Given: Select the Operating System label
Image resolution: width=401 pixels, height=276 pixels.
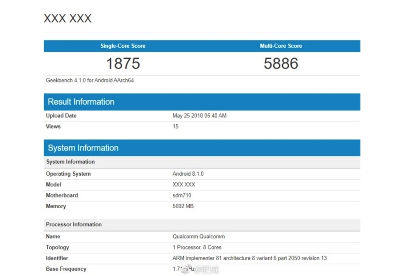Looking at the screenshot, I should pos(68,174).
